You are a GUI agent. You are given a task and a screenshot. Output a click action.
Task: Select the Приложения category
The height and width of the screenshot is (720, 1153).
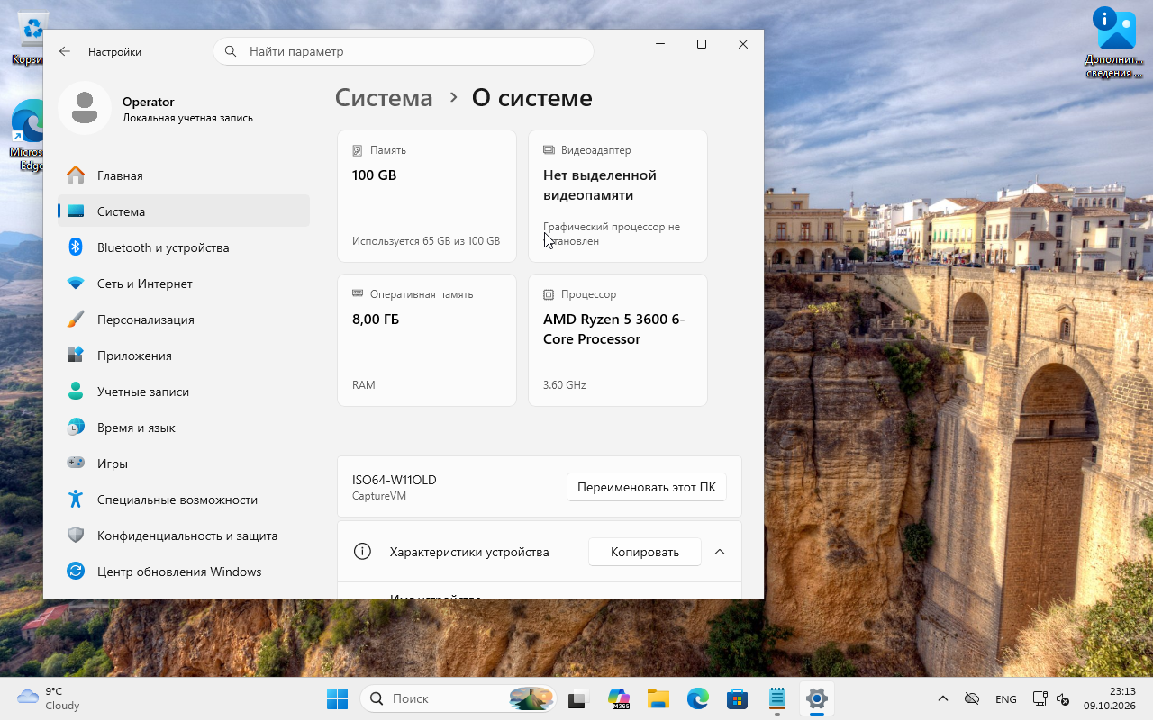[x=184, y=355]
